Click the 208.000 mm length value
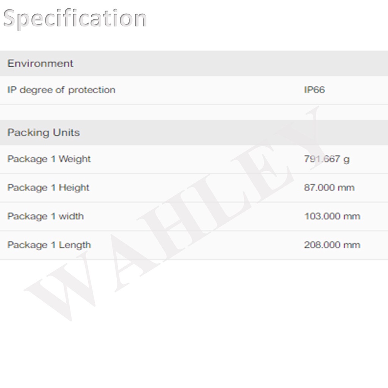This screenshot has width=388, height=388. click(332, 245)
